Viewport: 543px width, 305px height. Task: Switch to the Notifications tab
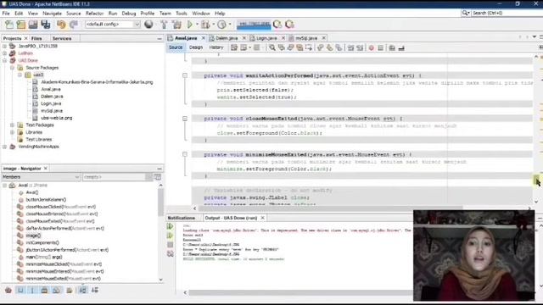[181, 218]
